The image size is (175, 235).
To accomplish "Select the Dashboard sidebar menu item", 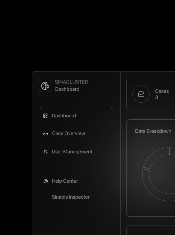I will tap(76, 116).
